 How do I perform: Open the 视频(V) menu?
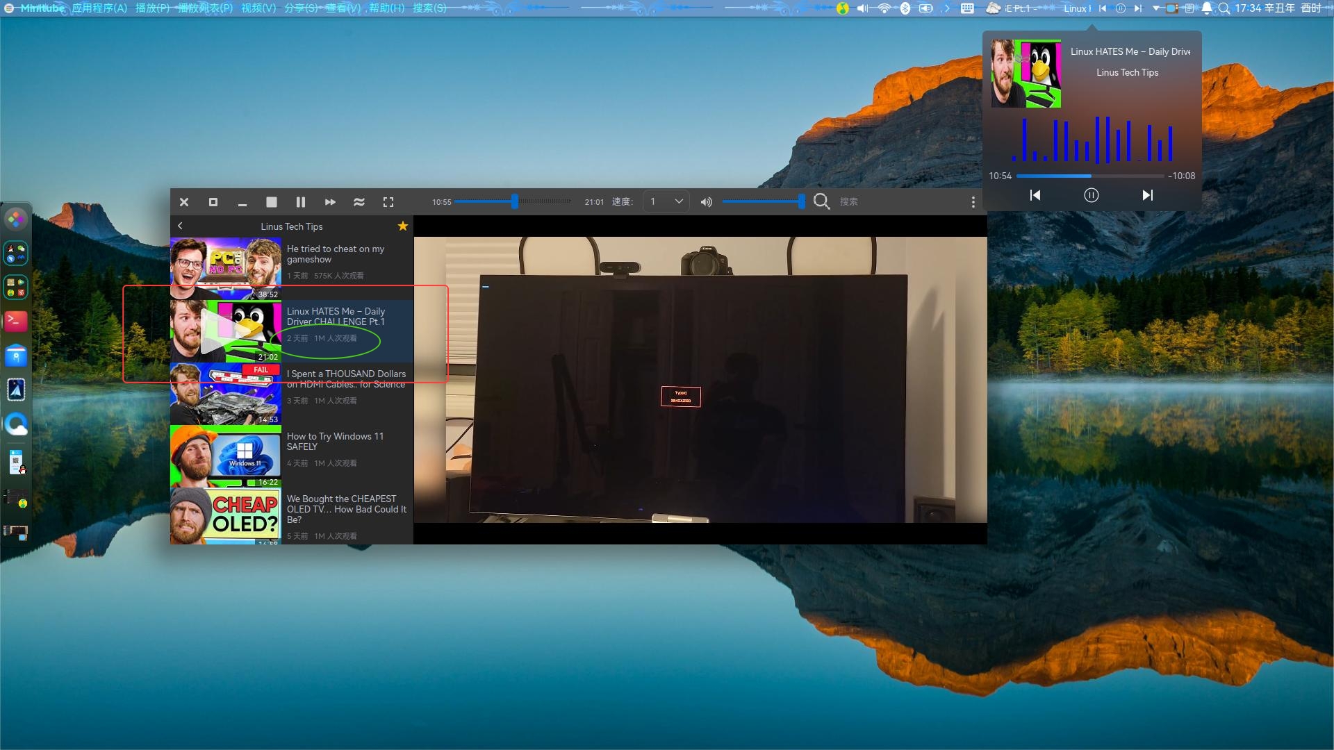[258, 8]
